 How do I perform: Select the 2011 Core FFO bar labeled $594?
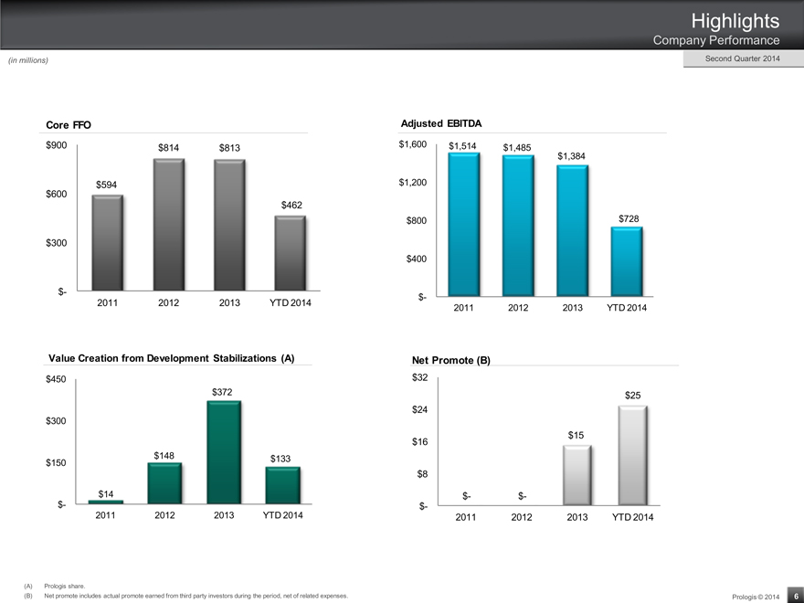[x=107, y=243]
